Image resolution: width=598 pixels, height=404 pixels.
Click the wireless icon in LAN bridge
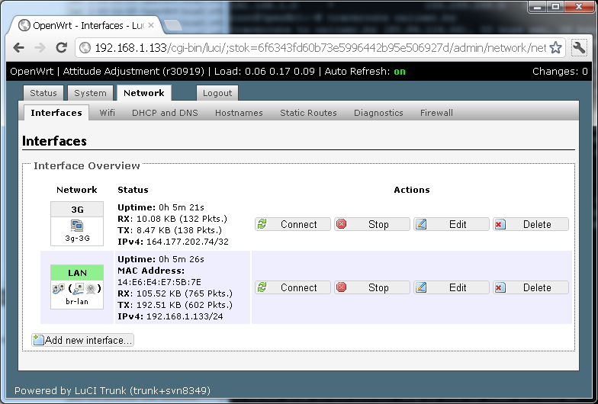point(91,288)
